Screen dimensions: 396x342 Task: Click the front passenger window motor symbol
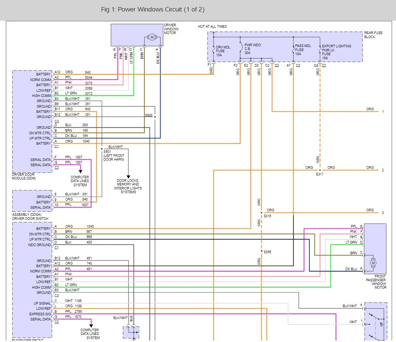373,263
